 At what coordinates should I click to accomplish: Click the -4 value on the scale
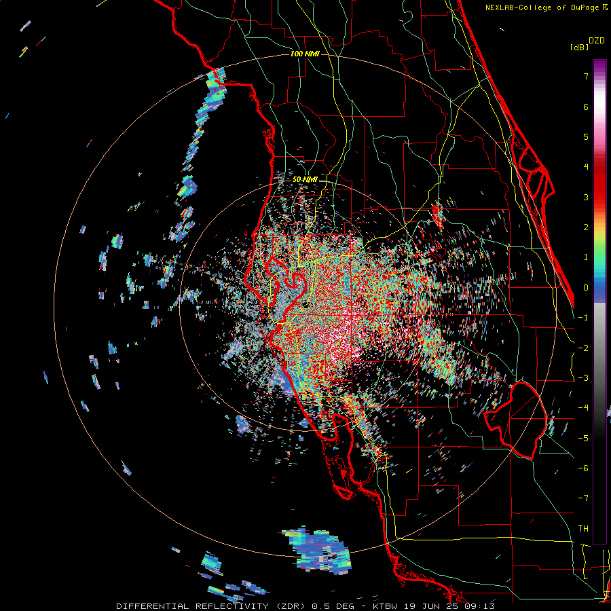[583, 408]
